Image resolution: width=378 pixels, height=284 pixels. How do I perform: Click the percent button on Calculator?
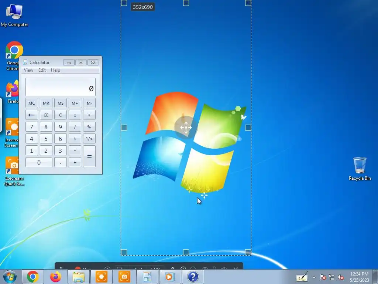[89, 127]
